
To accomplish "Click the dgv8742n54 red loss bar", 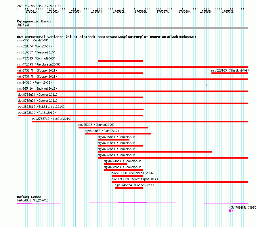I will coord(155,152).
